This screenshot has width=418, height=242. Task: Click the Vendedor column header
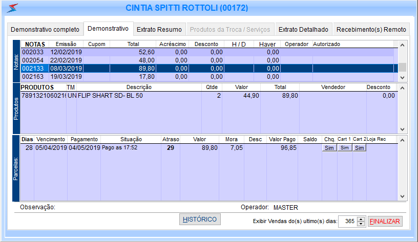[333, 87]
